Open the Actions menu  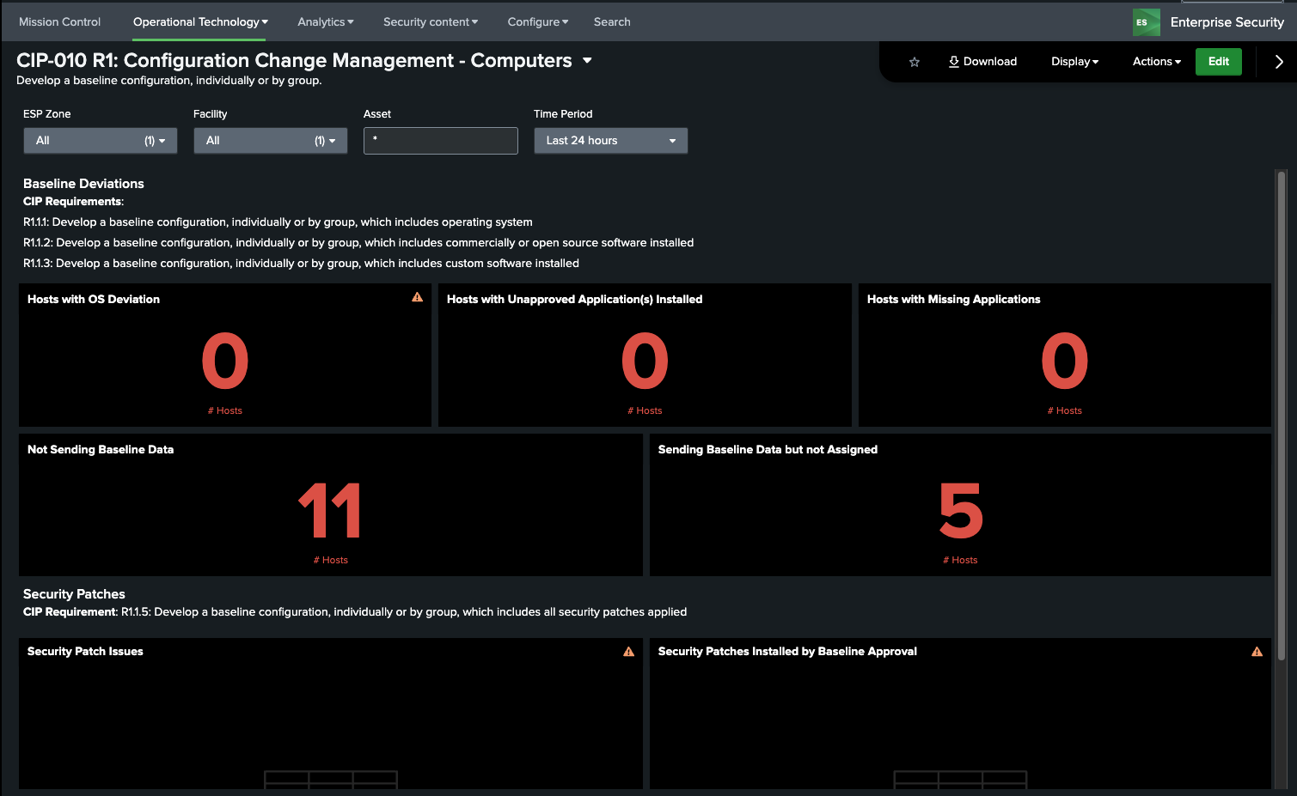click(1156, 62)
